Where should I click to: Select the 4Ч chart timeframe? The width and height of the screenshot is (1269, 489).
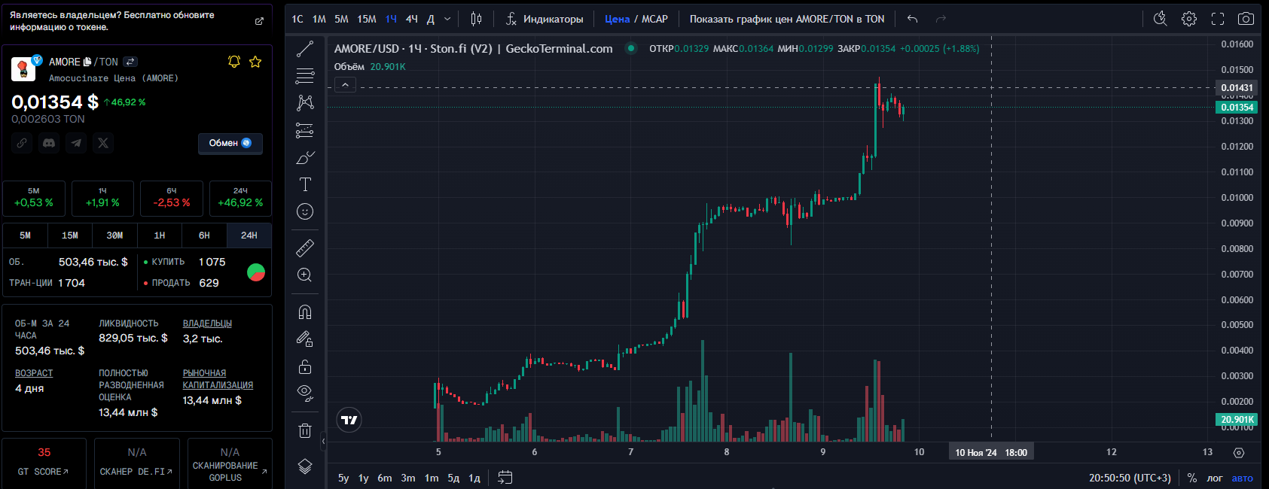(x=412, y=19)
